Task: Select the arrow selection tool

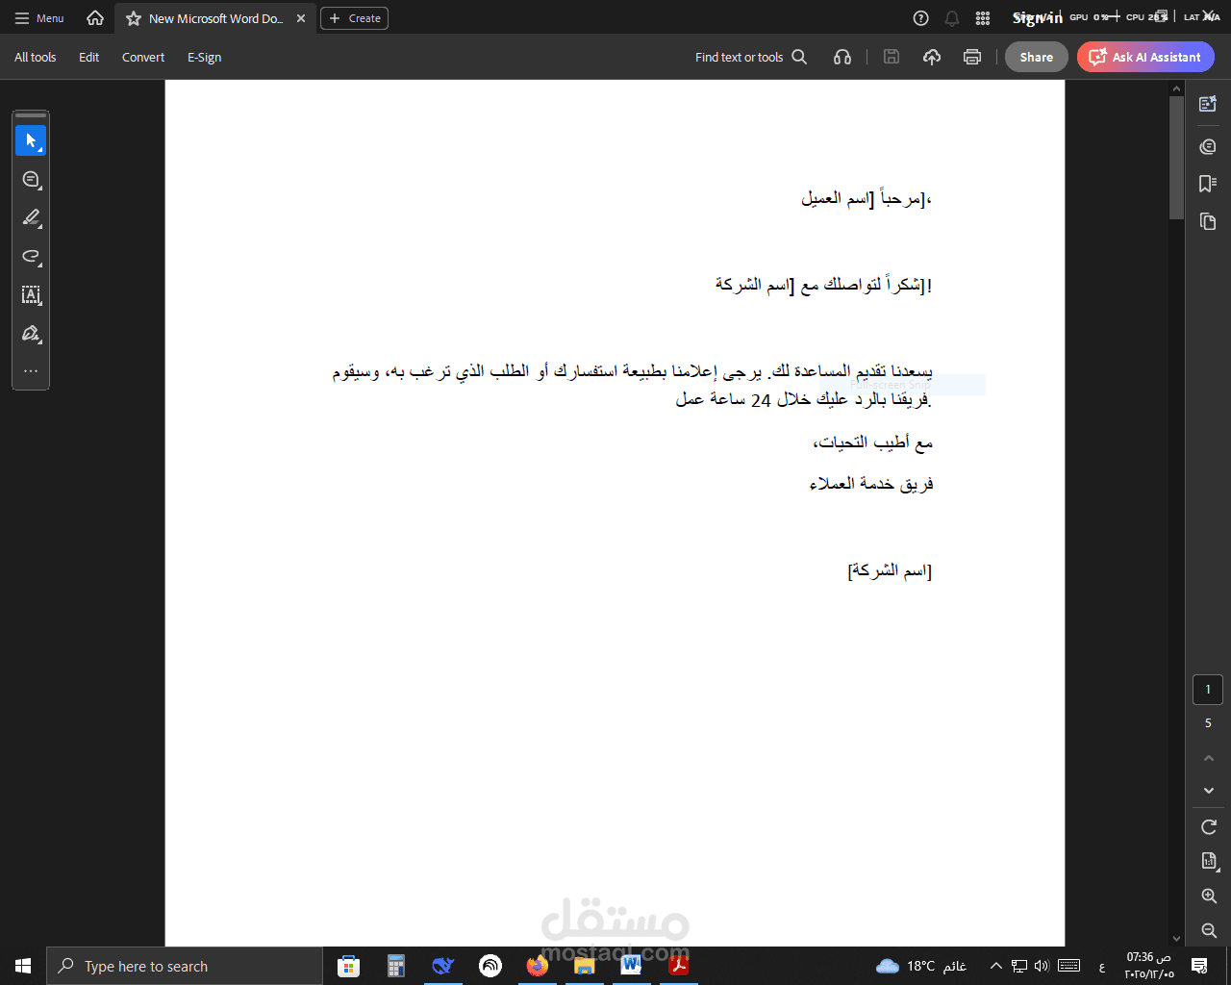Action: (x=31, y=140)
